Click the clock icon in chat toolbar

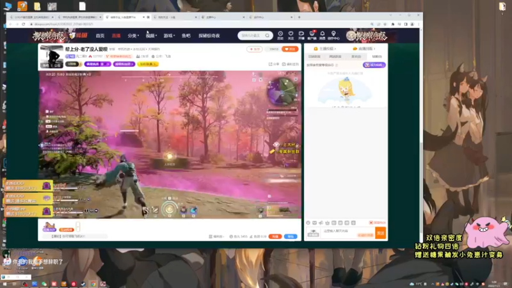(x=308, y=223)
